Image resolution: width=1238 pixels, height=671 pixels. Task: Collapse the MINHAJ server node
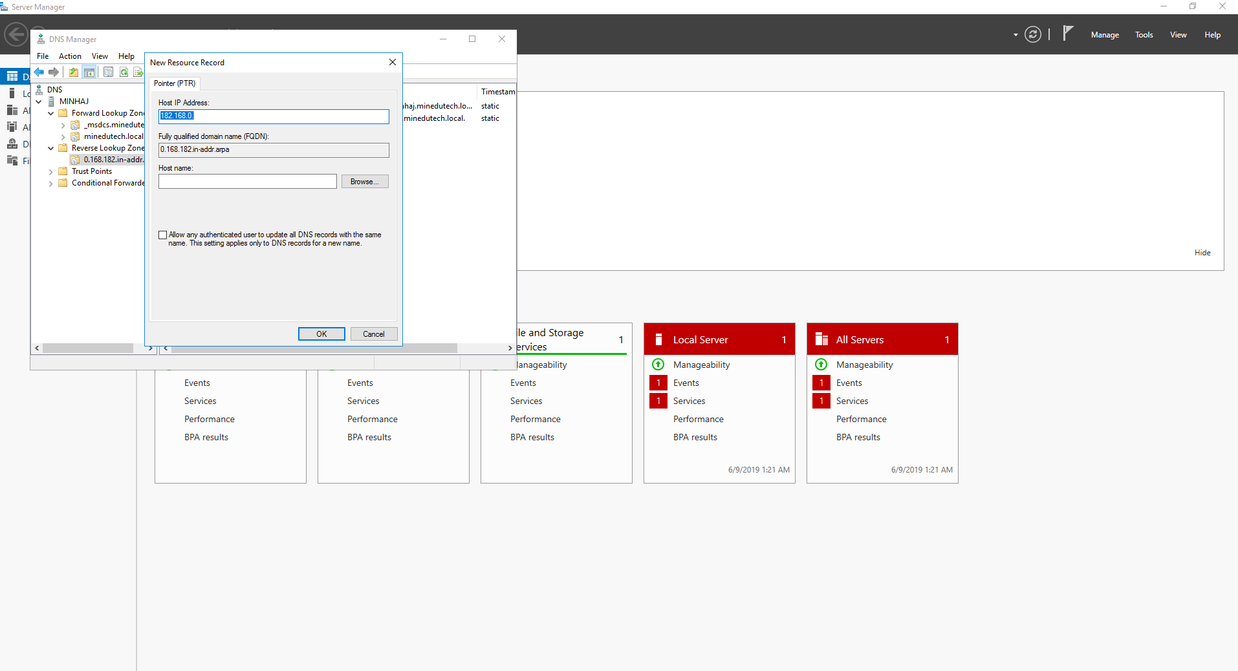click(x=39, y=101)
